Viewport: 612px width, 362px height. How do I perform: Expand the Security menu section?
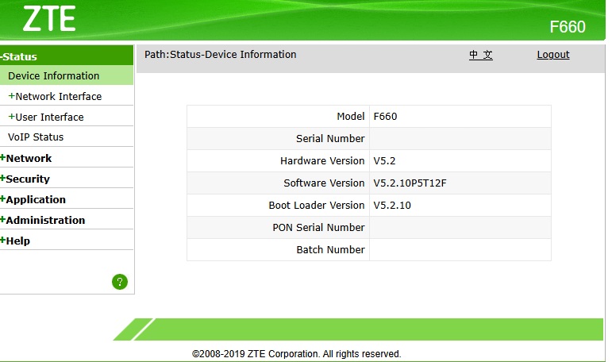[x=25, y=179]
